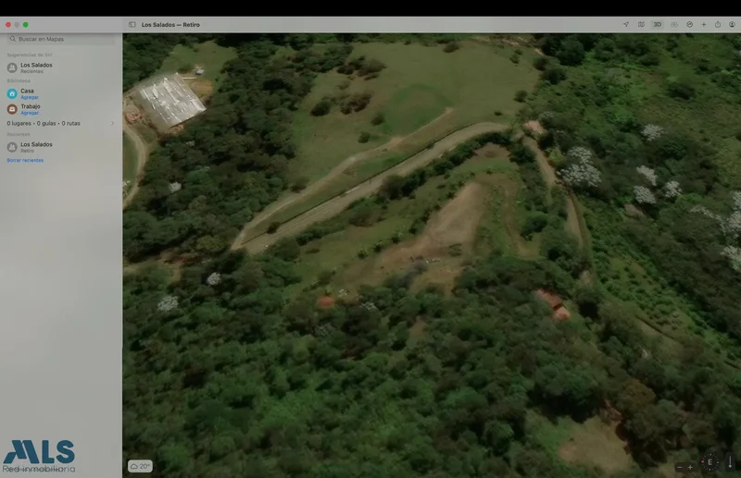Click the Siri suggestion icon beside Los Salados Recientes
Viewport: 741px width, 478px height.
(x=12, y=67)
